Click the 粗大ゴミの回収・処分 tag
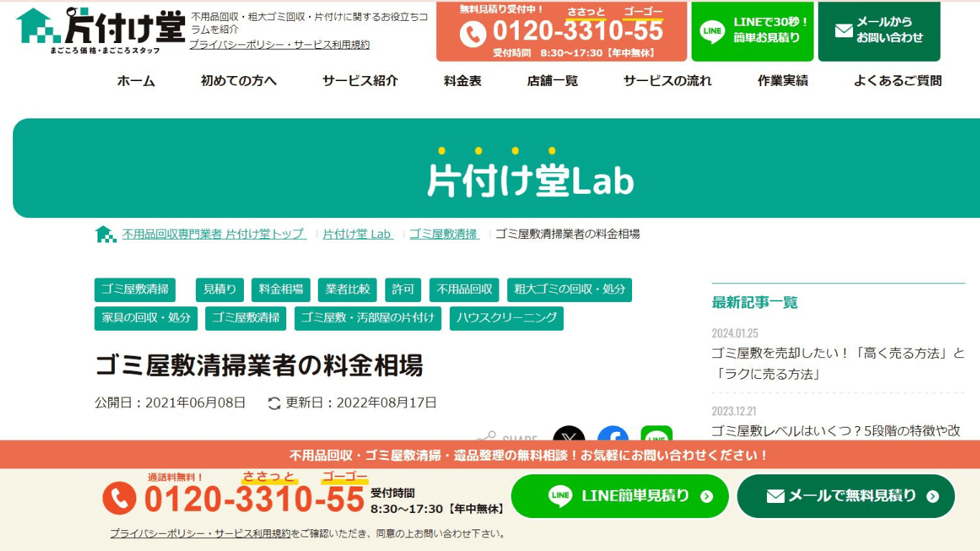 [x=570, y=290]
